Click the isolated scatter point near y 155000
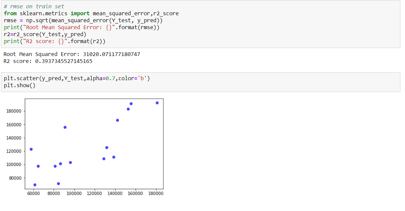Viewport: 405px width, 211px height. [x=65, y=127]
